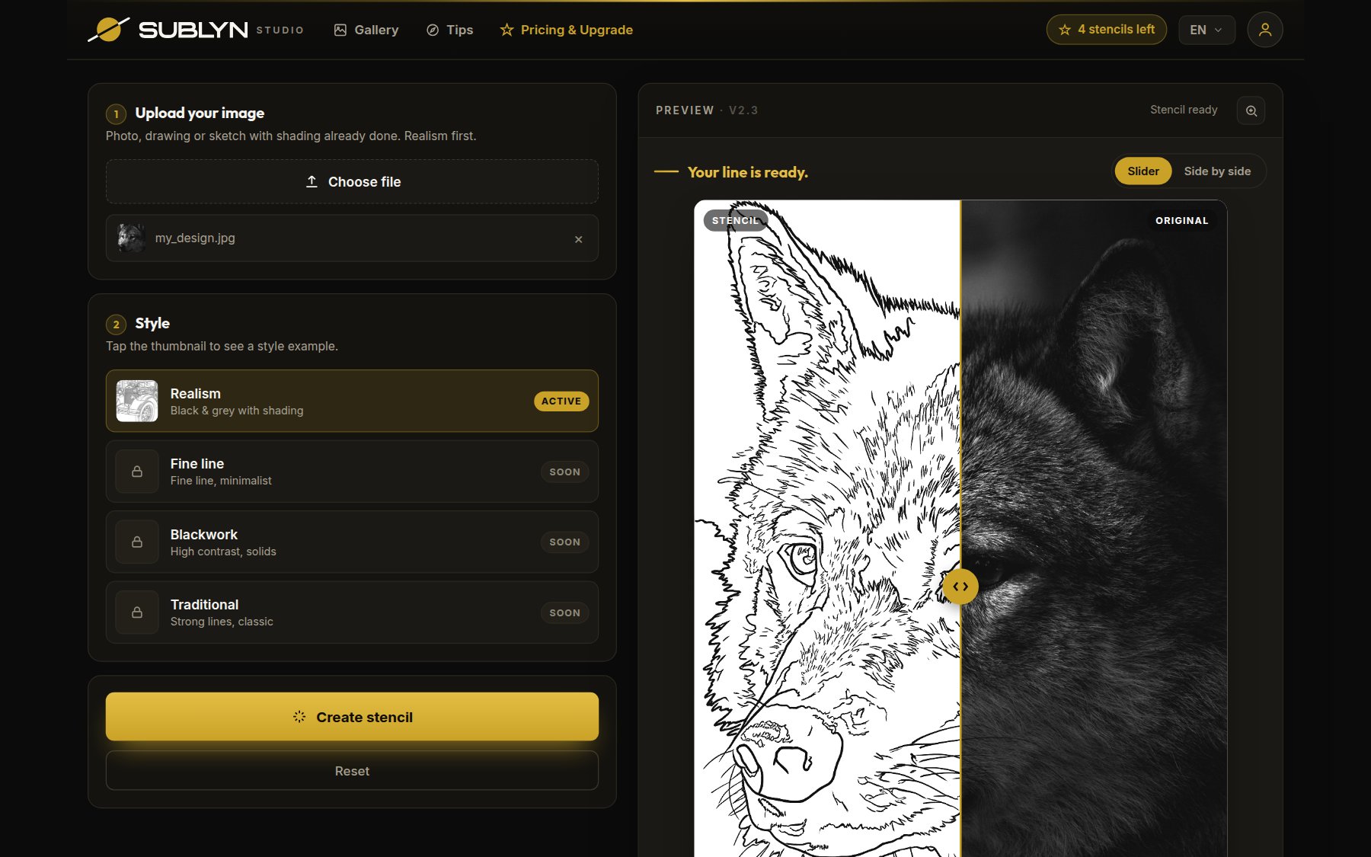The width and height of the screenshot is (1371, 857).
Task: Click the SOON badge on Blackwork
Action: click(x=564, y=542)
